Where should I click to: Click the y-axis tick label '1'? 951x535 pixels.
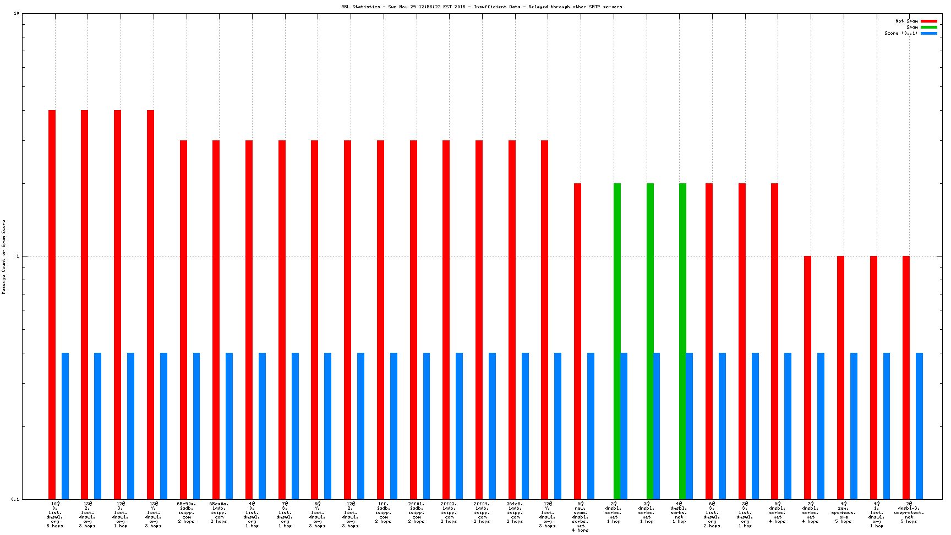click(18, 256)
